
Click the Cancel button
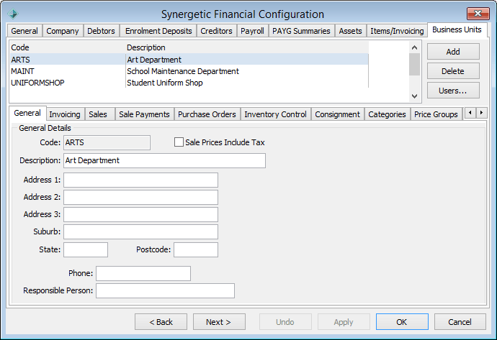[460, 322]
